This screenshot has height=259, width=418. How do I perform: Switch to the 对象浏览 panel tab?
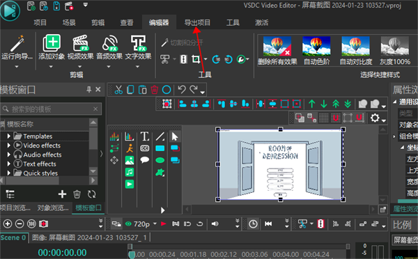point(53,208)
